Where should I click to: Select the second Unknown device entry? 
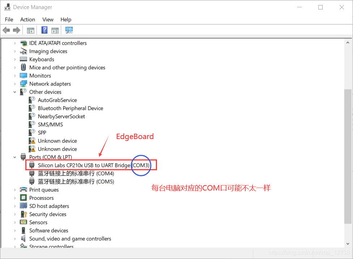pos(58,149)
